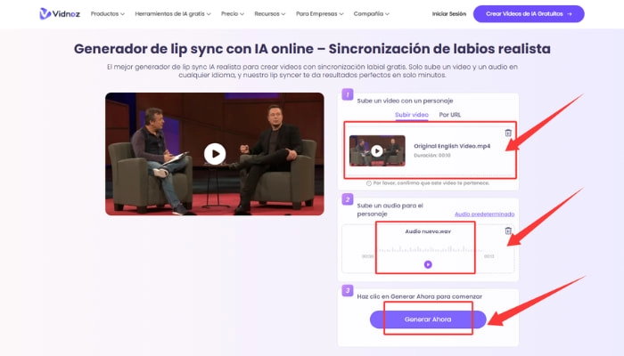
Task: Delete the Audio nuevo.wav file
Action: coord(508,231)
